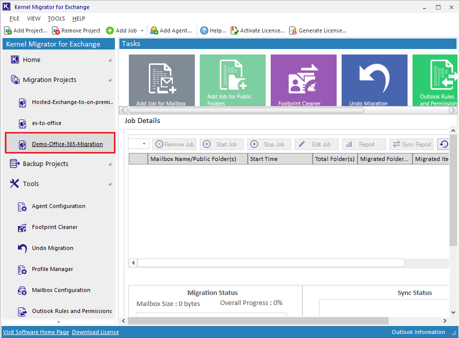Viewport: 460px width, 338px height.
Task: Open the HELP menu
Action: pos(78,18)
